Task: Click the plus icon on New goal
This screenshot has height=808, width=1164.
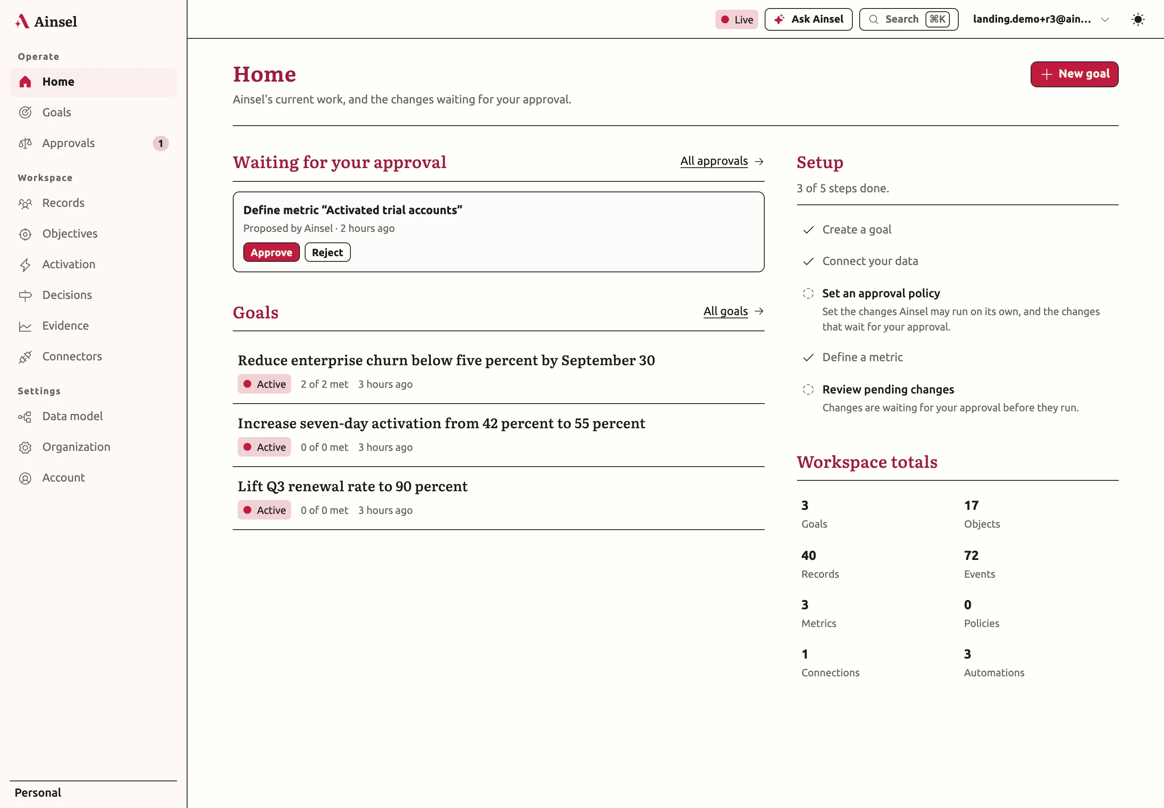Action: [1046, 74]
